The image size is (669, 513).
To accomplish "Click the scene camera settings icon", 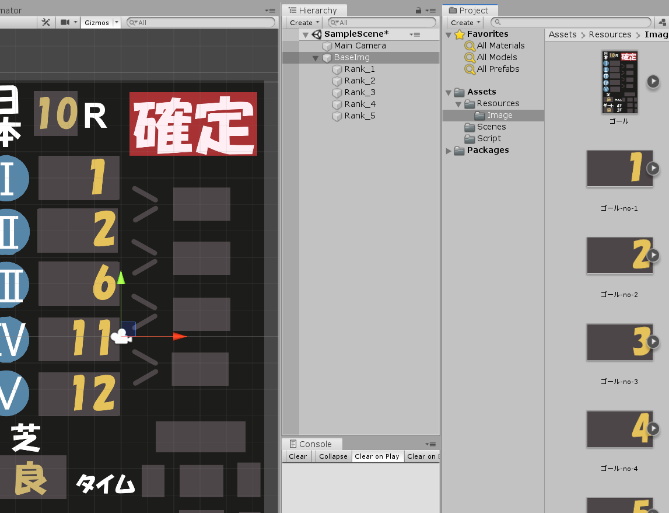I will (x=65, y=23).
